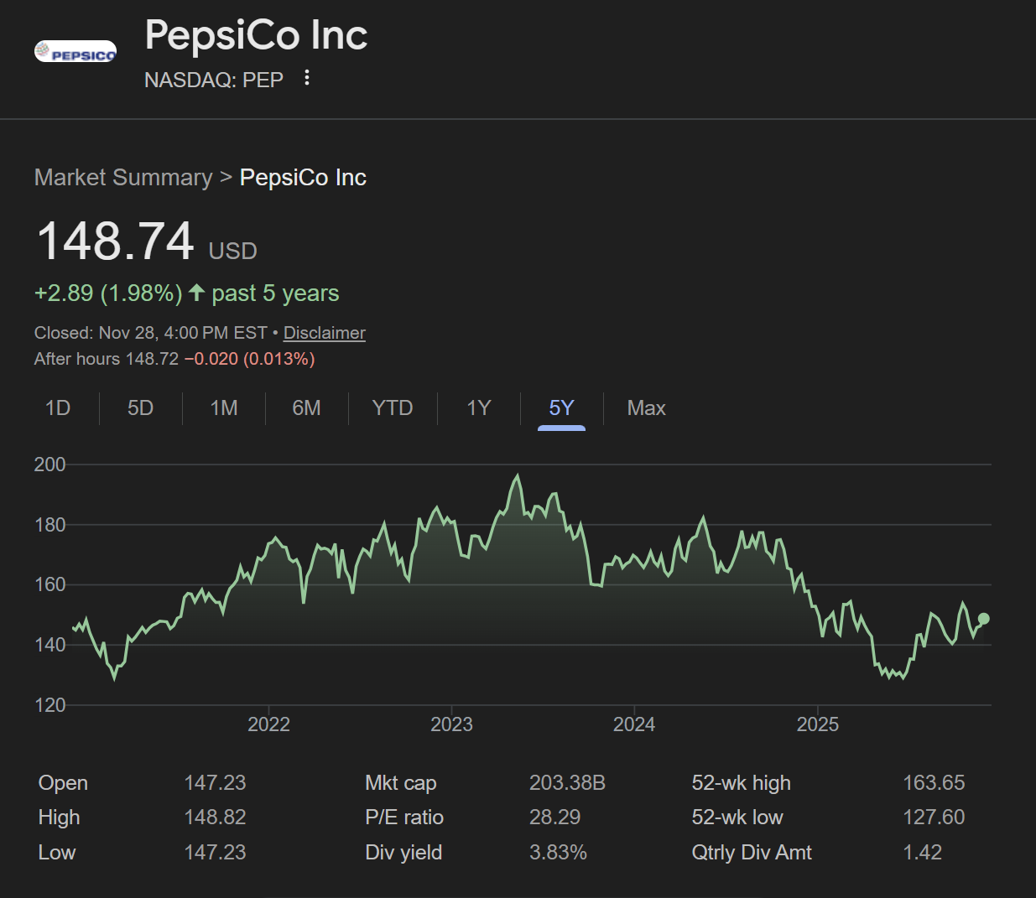The width and height of the screenshot is (1036, 898).
Task: Open the Disclaimer link
Action: tap(324, 333)
